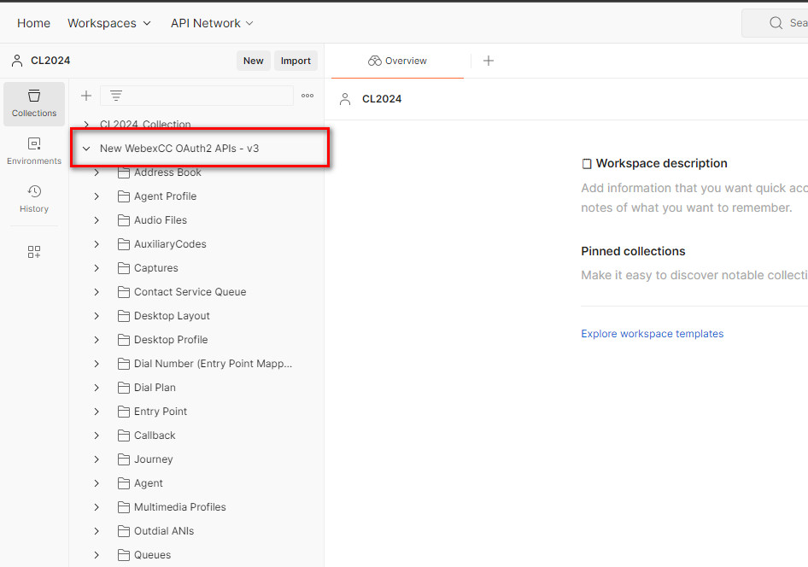Select the Entry Point folder label
808x567 pixels.
pos(161,412)
